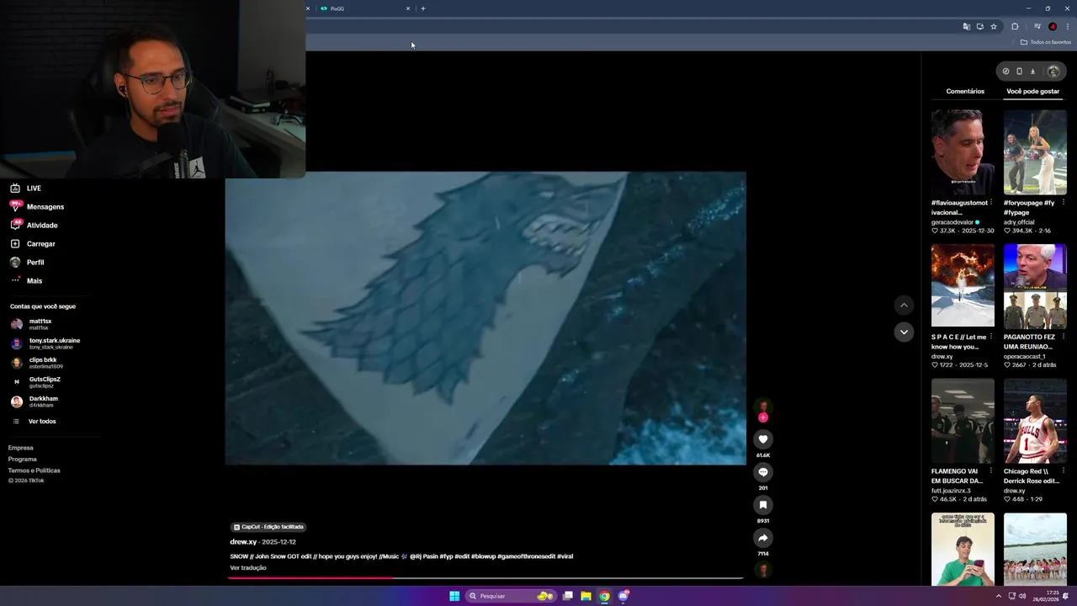This screenshot has width=1077, height=606.
Task: Follow creator via plus avatar button
Action: [763, 417]
